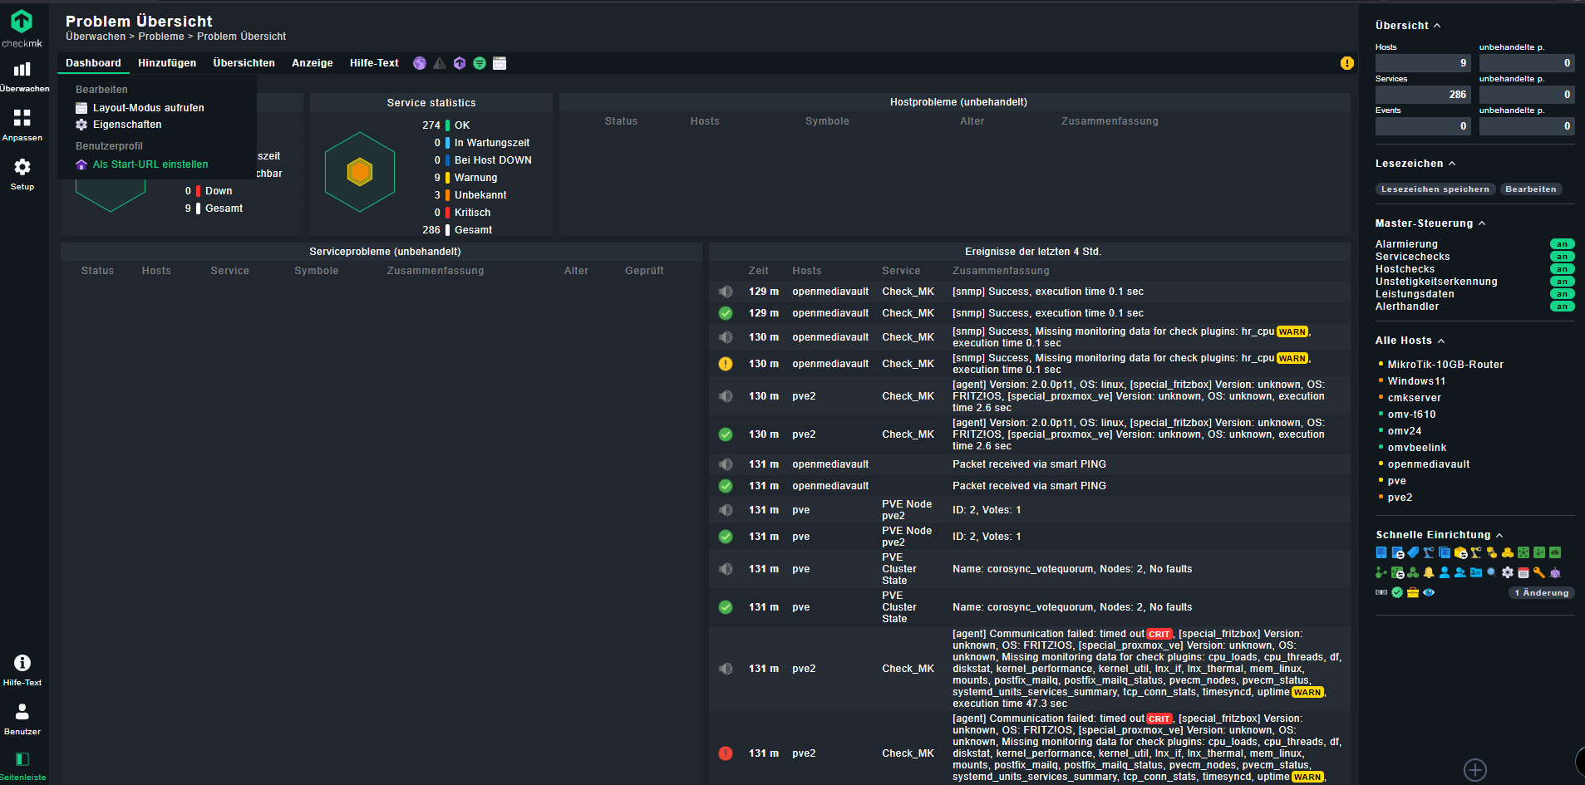Open the Anpassen customize menu
This screenshot has width=1585, height=785.
[22, 125]
